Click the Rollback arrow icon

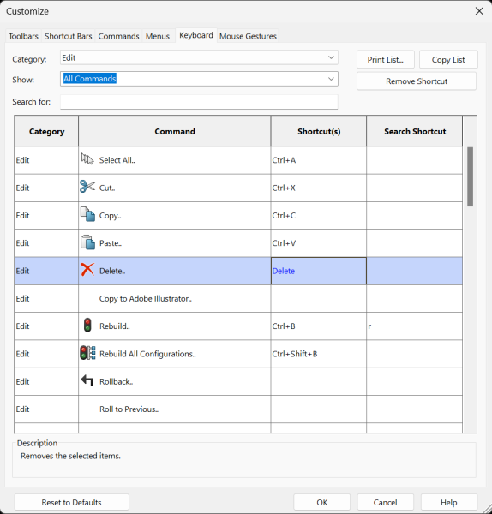pyautogui.click(x=87, y=380)
